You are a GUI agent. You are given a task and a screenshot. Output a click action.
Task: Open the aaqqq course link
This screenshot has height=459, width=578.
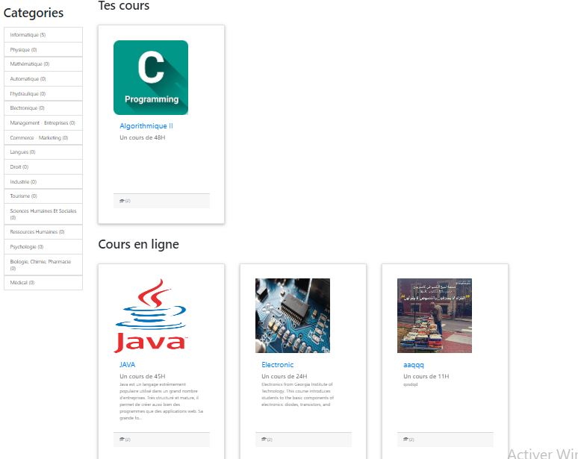click(x=414, y=365)
